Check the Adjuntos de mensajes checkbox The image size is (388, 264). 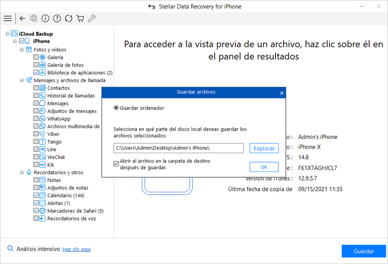tap(36, 111)
